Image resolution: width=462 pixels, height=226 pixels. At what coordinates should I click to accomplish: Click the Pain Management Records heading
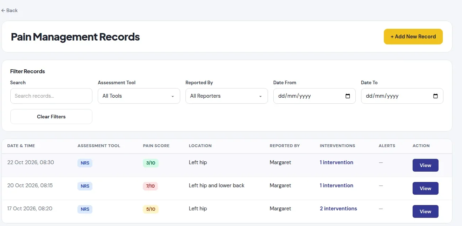[x=75, y=37]
